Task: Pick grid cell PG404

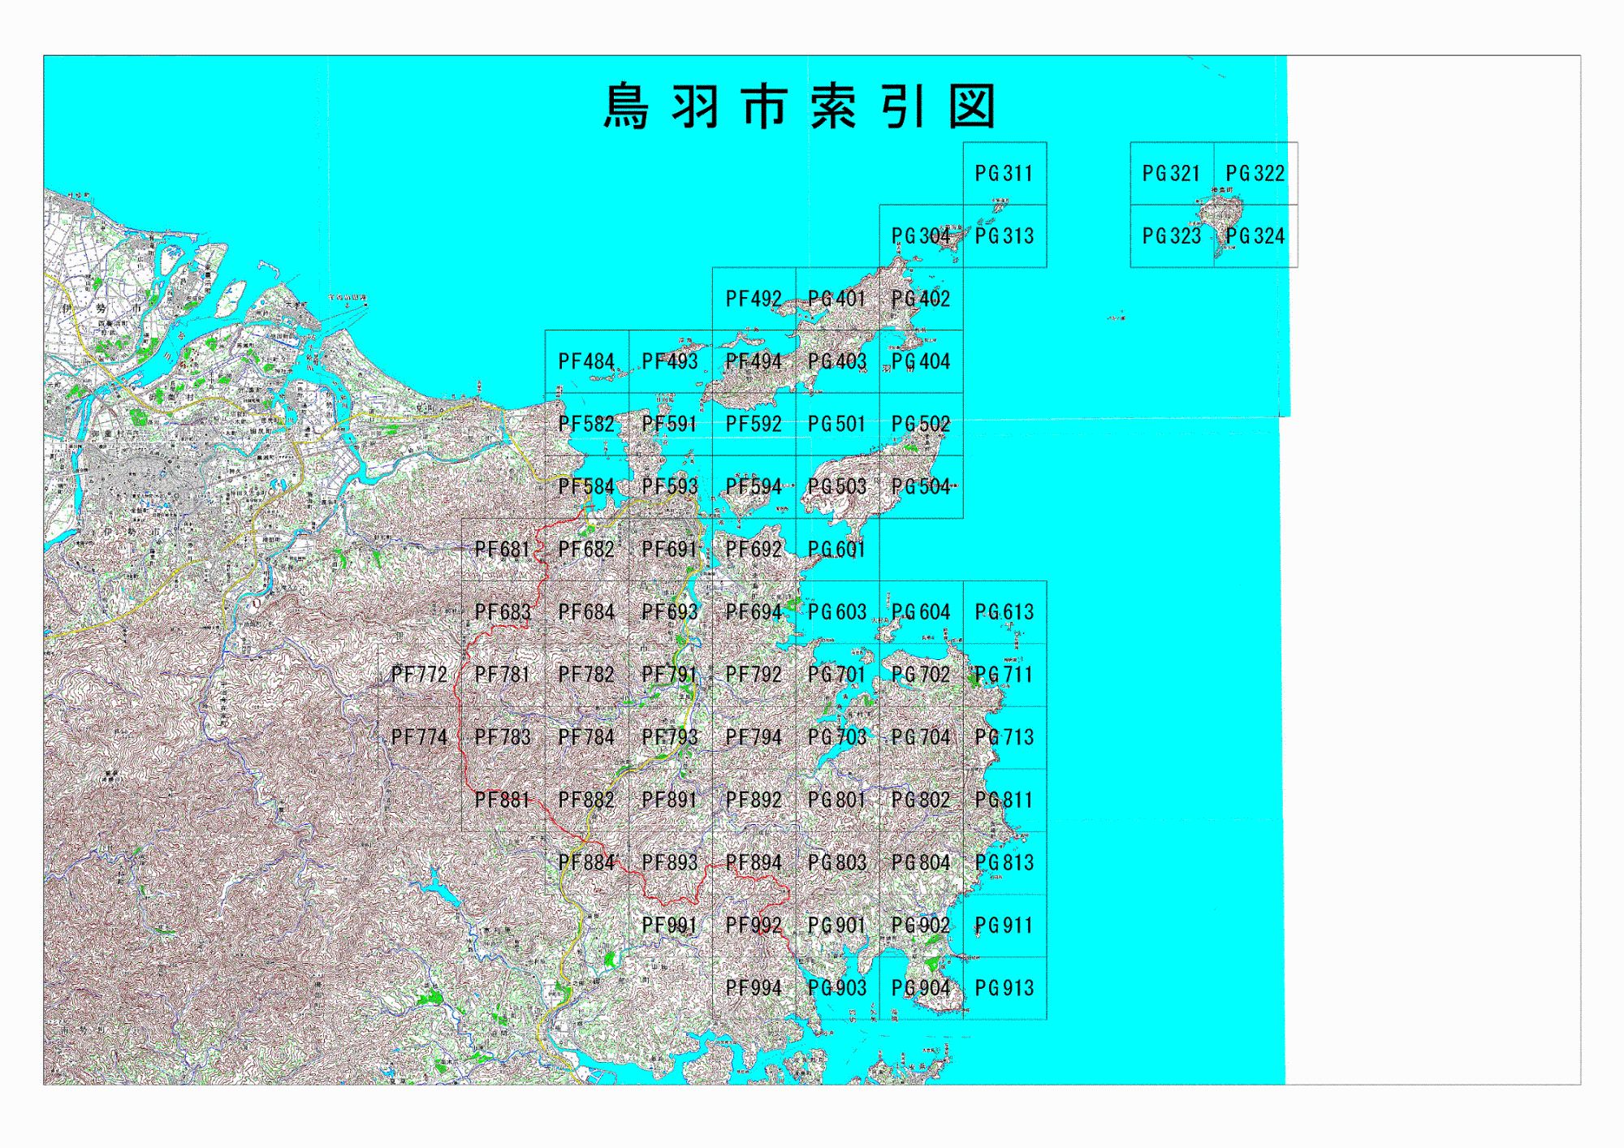Action: click(x=921, y=361)
